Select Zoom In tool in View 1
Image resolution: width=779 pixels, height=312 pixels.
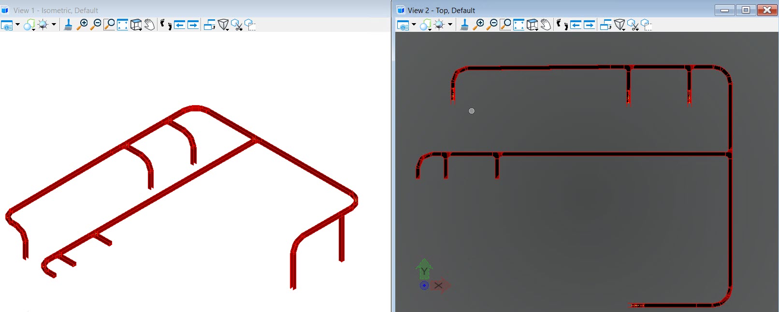pyautogui.click(x=83, y=25)
